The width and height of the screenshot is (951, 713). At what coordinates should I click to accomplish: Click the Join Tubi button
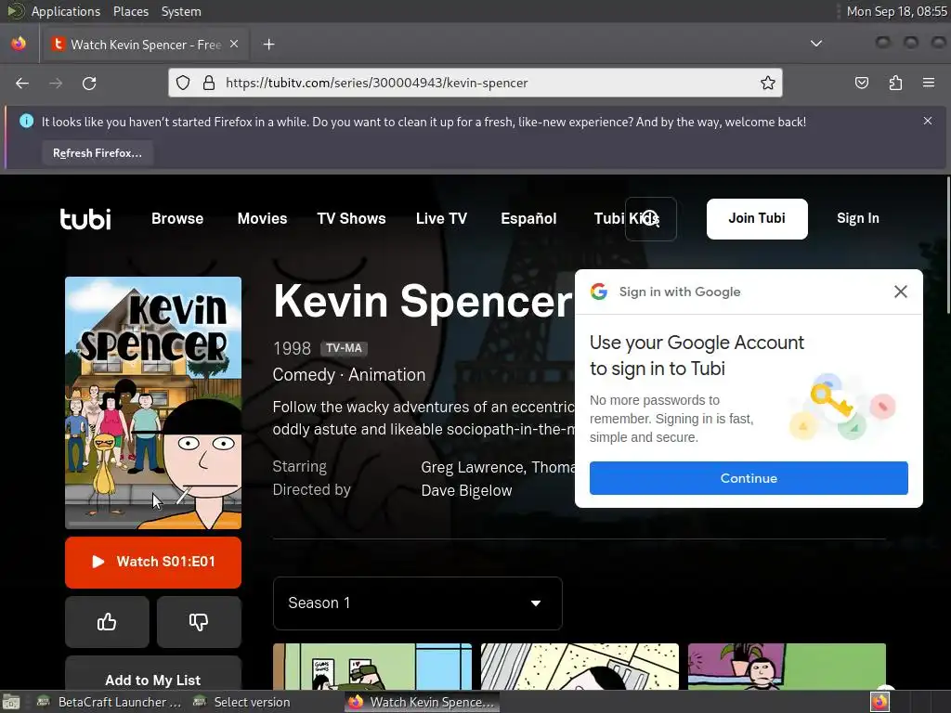point(757,218)
